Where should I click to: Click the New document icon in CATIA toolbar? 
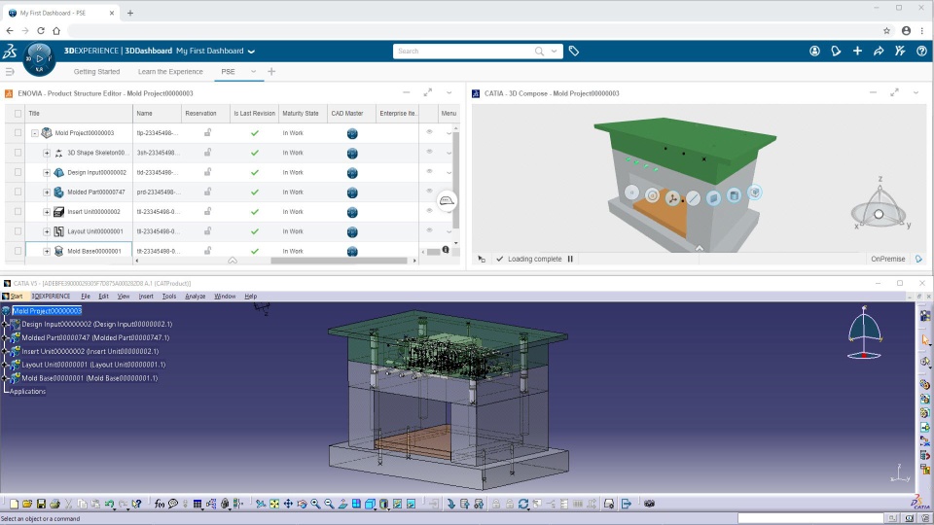click(x=15, y=505)
